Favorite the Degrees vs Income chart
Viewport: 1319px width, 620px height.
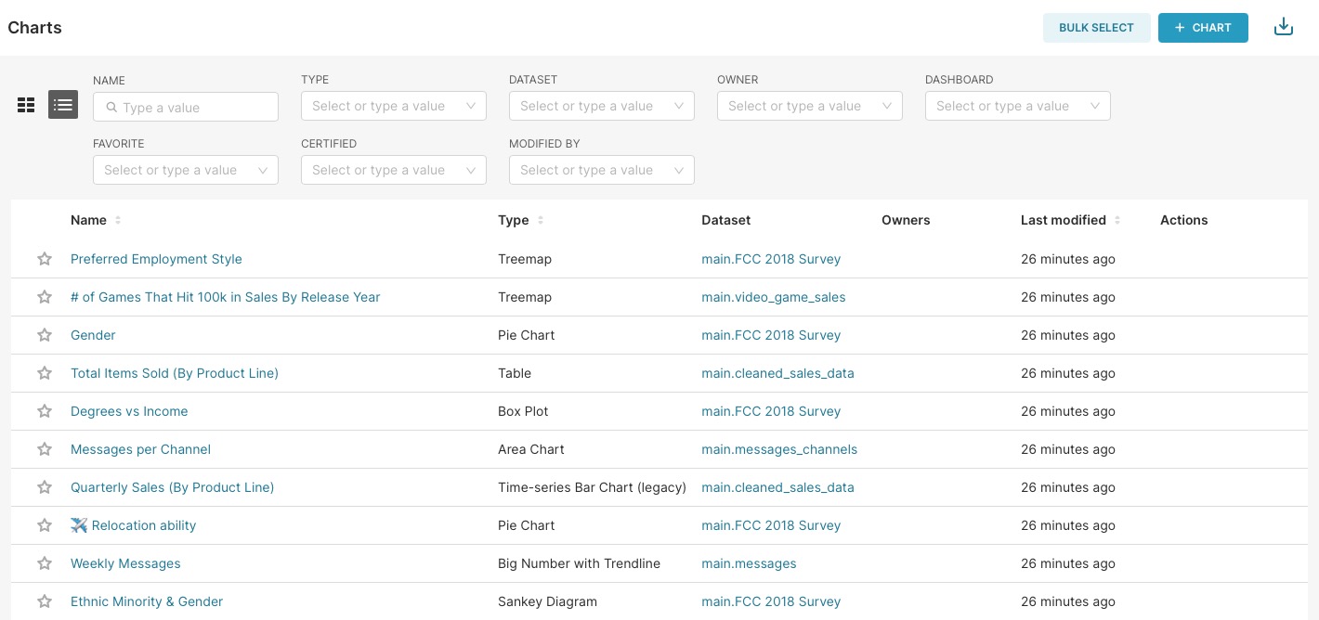(x=45, y=411)
